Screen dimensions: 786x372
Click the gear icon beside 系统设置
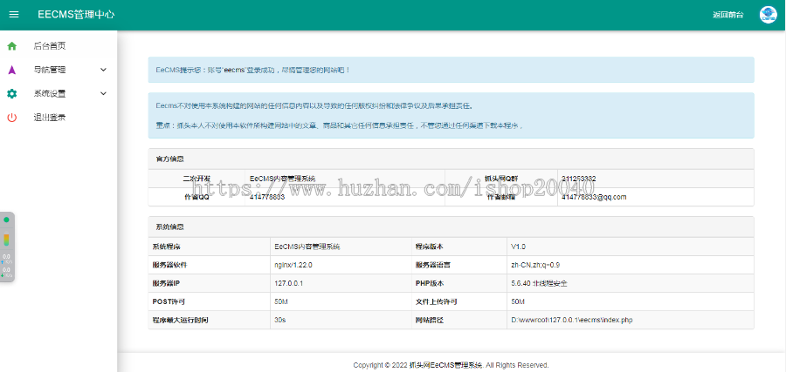click(x=12, y=93)
